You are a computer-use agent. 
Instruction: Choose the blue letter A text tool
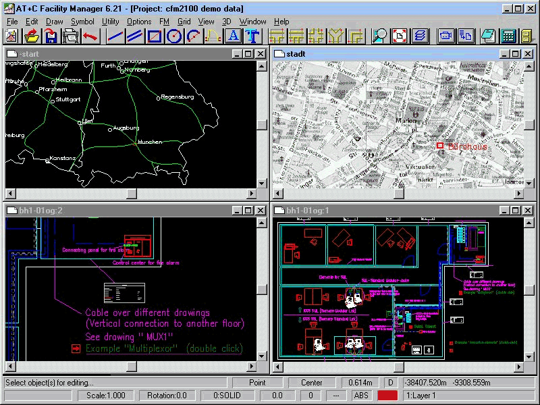(x=234, y=36)
